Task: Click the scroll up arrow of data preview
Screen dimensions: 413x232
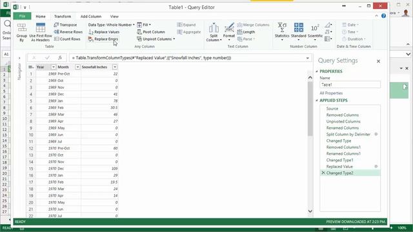Action: pos(310,77)
